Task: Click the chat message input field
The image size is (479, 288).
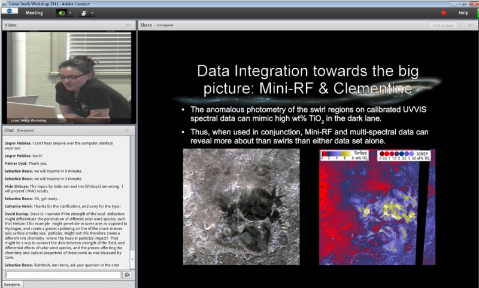Action: (x=63, y=275)
